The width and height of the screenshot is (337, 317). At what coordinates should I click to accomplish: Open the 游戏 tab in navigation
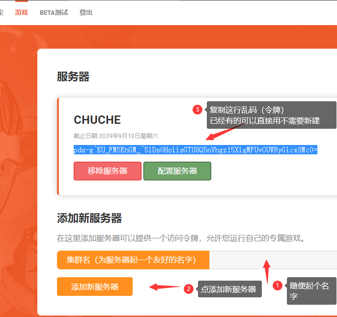21,12
